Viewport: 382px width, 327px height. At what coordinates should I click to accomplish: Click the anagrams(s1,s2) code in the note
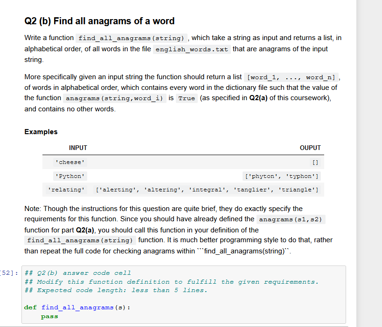coord(291,219)
